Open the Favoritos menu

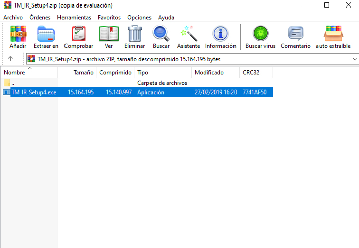click(109, 18)
